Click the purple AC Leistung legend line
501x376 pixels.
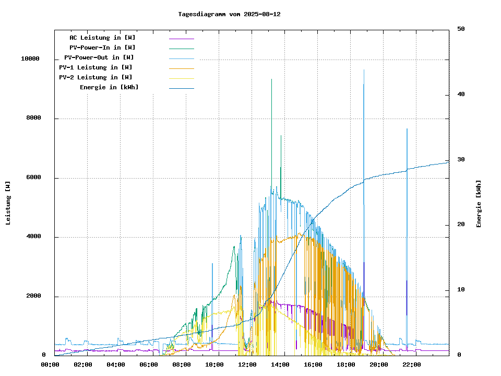click(x=181, y=38)
